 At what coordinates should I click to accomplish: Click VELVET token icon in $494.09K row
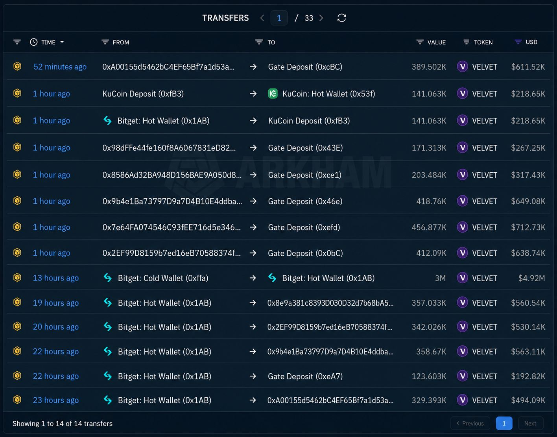(x=463, y=400)
